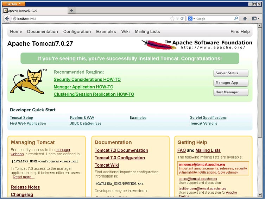This screenshot has height=199, width=265.
Task: Open the bookmarks toolbar button
Action: coord(256,19)
